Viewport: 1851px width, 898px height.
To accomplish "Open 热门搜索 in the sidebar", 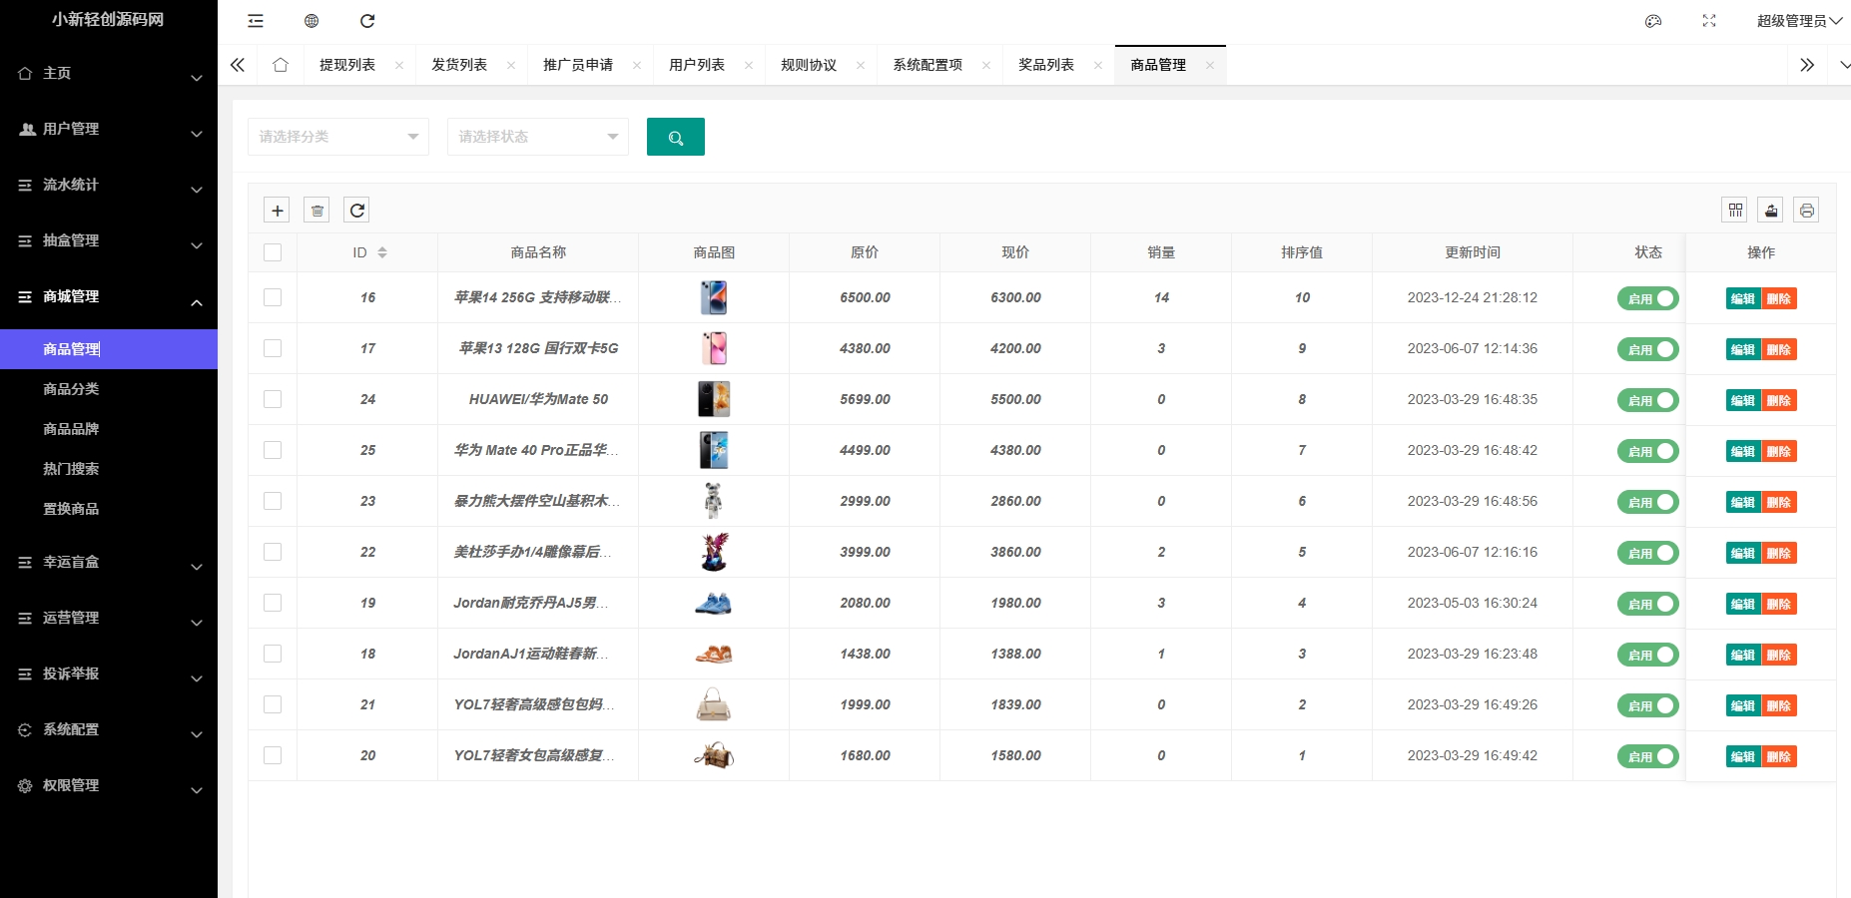I will [71, 469].
